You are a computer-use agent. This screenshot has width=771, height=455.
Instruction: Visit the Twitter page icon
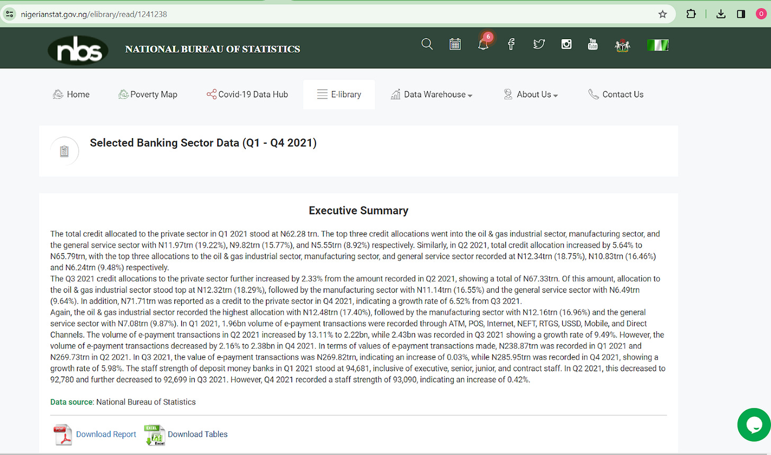point(539,44)
